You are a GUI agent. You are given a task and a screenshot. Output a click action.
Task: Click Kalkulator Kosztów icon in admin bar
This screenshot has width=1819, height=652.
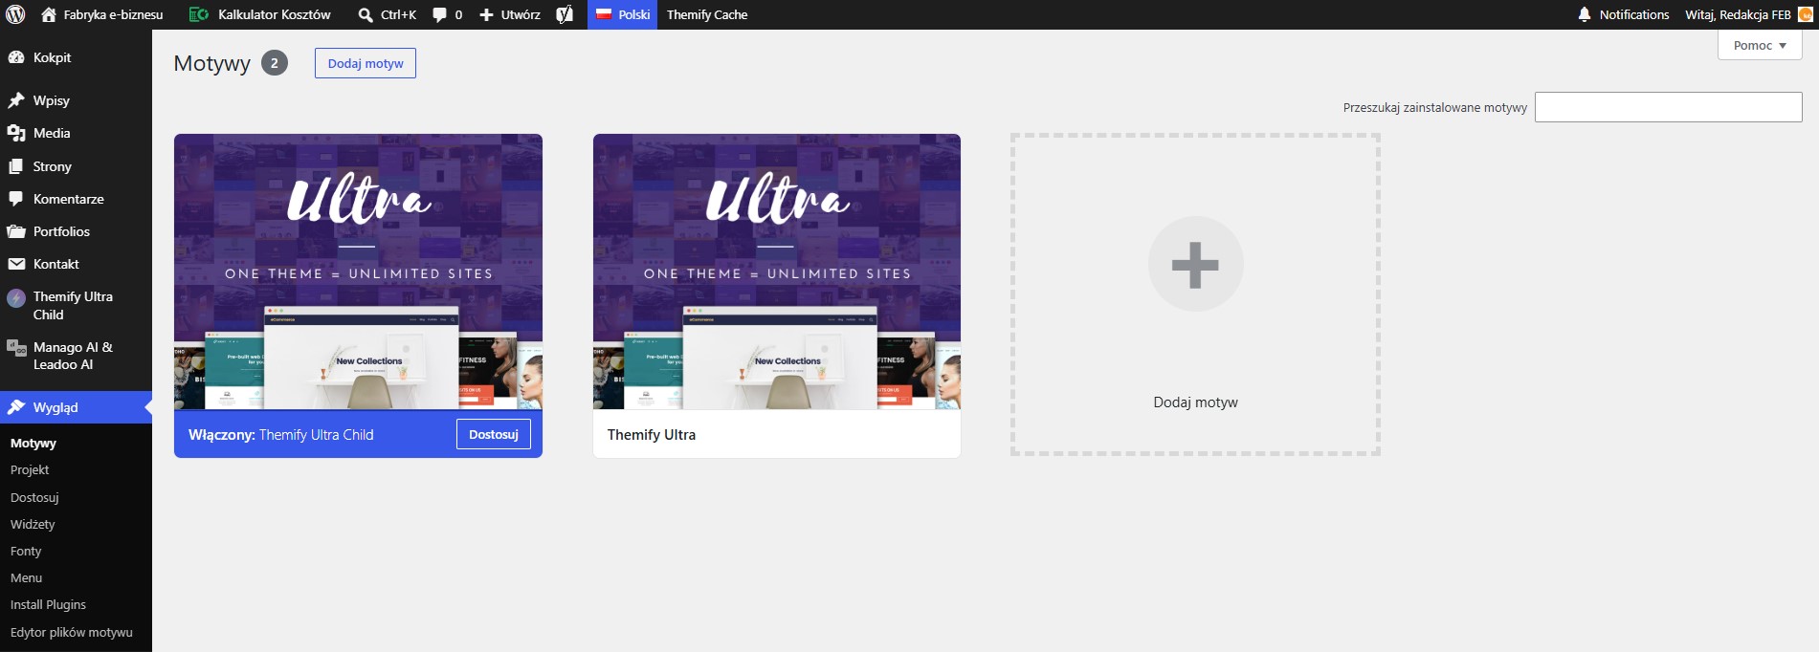pyautogui.click(x=198, y=14)
